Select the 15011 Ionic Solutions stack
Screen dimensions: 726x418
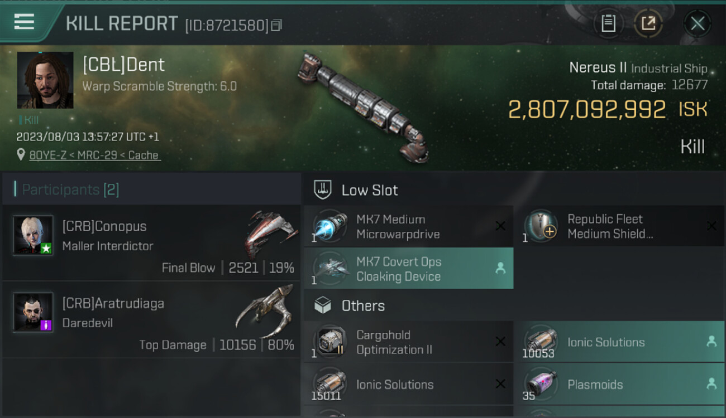coord(408,385)
